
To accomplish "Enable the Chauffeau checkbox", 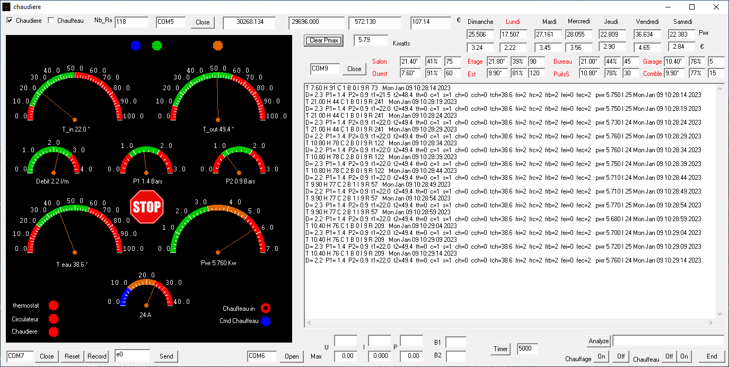I will point(51,21).
